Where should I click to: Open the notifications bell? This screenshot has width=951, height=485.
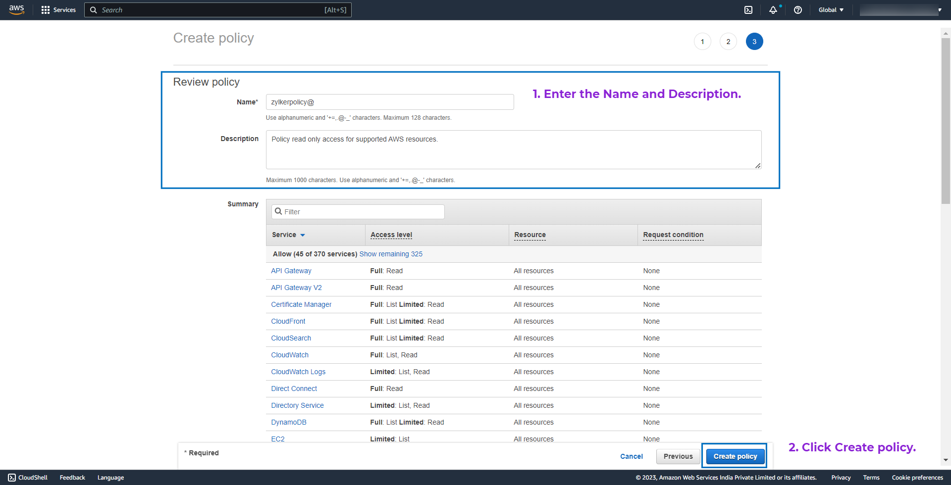tap(773, 10)
